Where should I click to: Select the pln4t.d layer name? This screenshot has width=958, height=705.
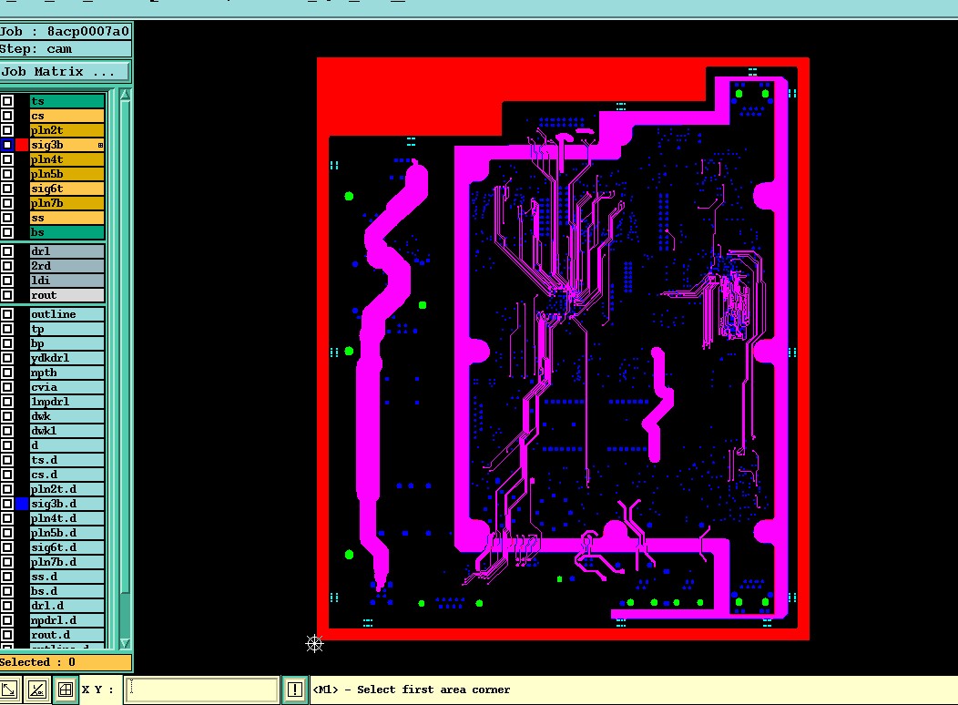[x=67, y=518]
